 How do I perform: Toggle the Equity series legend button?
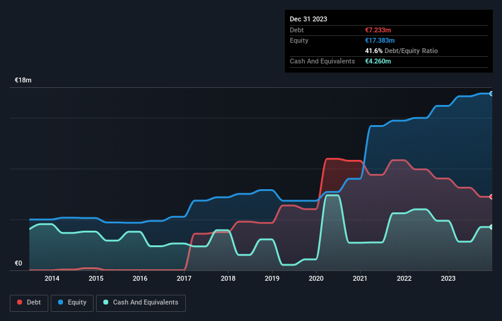72,303
